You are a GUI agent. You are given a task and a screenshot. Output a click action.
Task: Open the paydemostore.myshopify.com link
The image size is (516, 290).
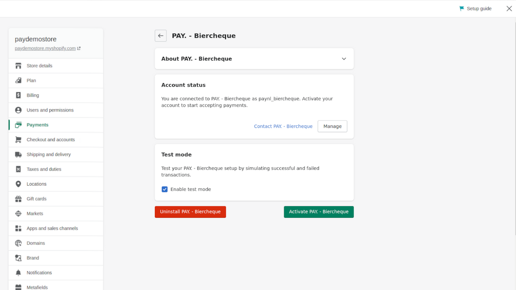click(x=45, y=48)
